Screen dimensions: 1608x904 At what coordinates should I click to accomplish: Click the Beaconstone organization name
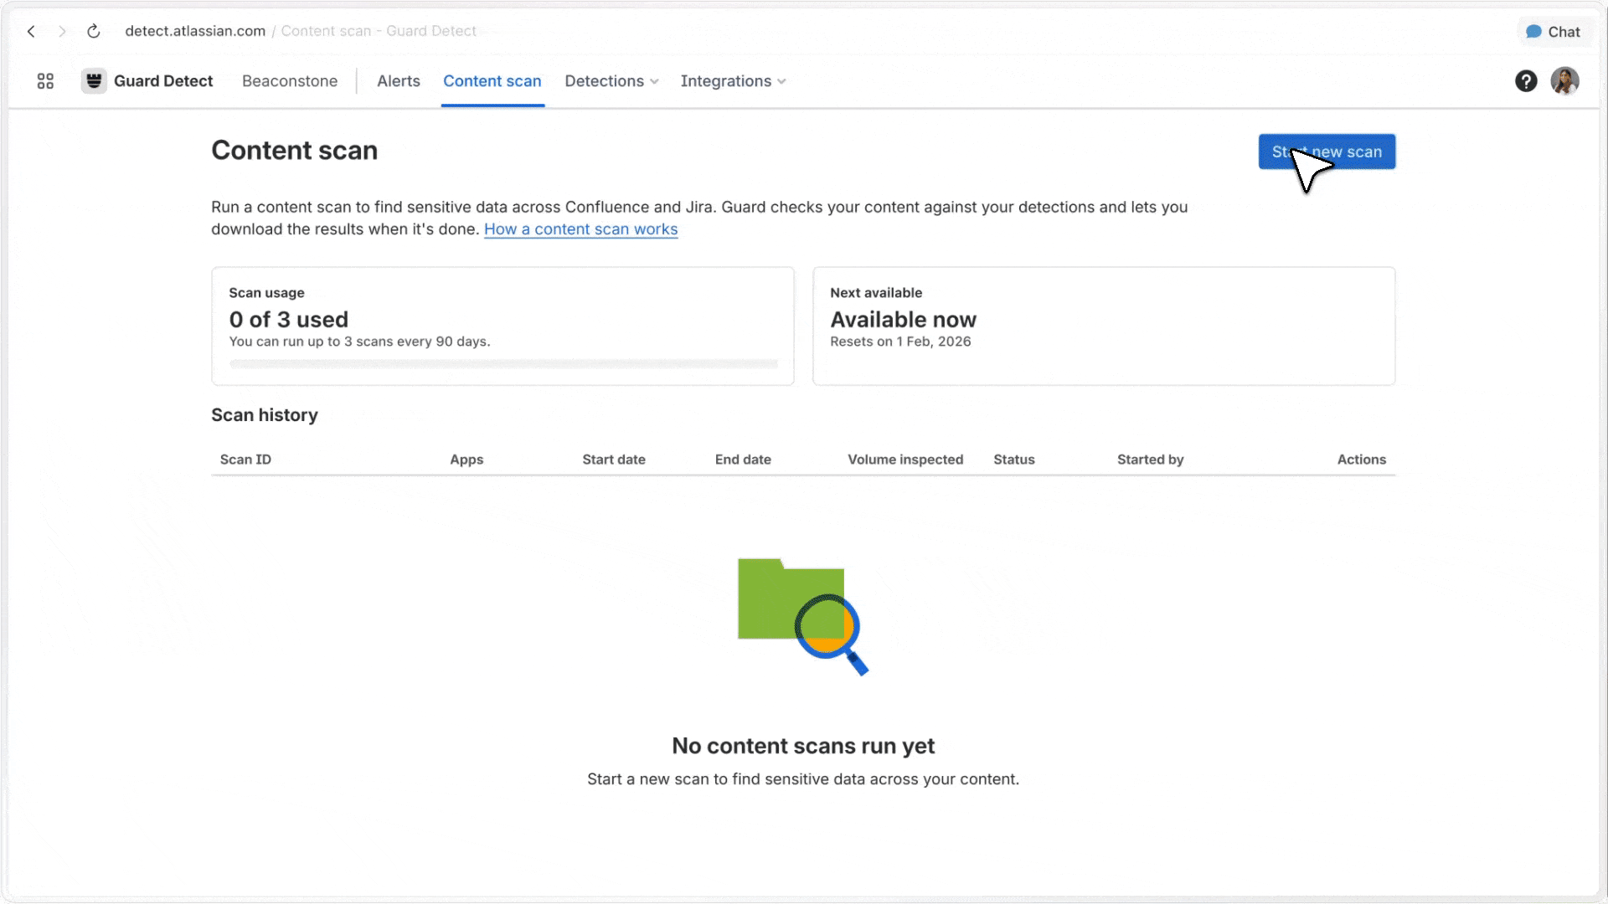coord(290,81)
